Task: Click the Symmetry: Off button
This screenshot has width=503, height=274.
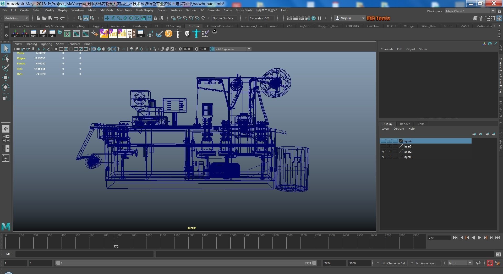Action: (259, 18)
